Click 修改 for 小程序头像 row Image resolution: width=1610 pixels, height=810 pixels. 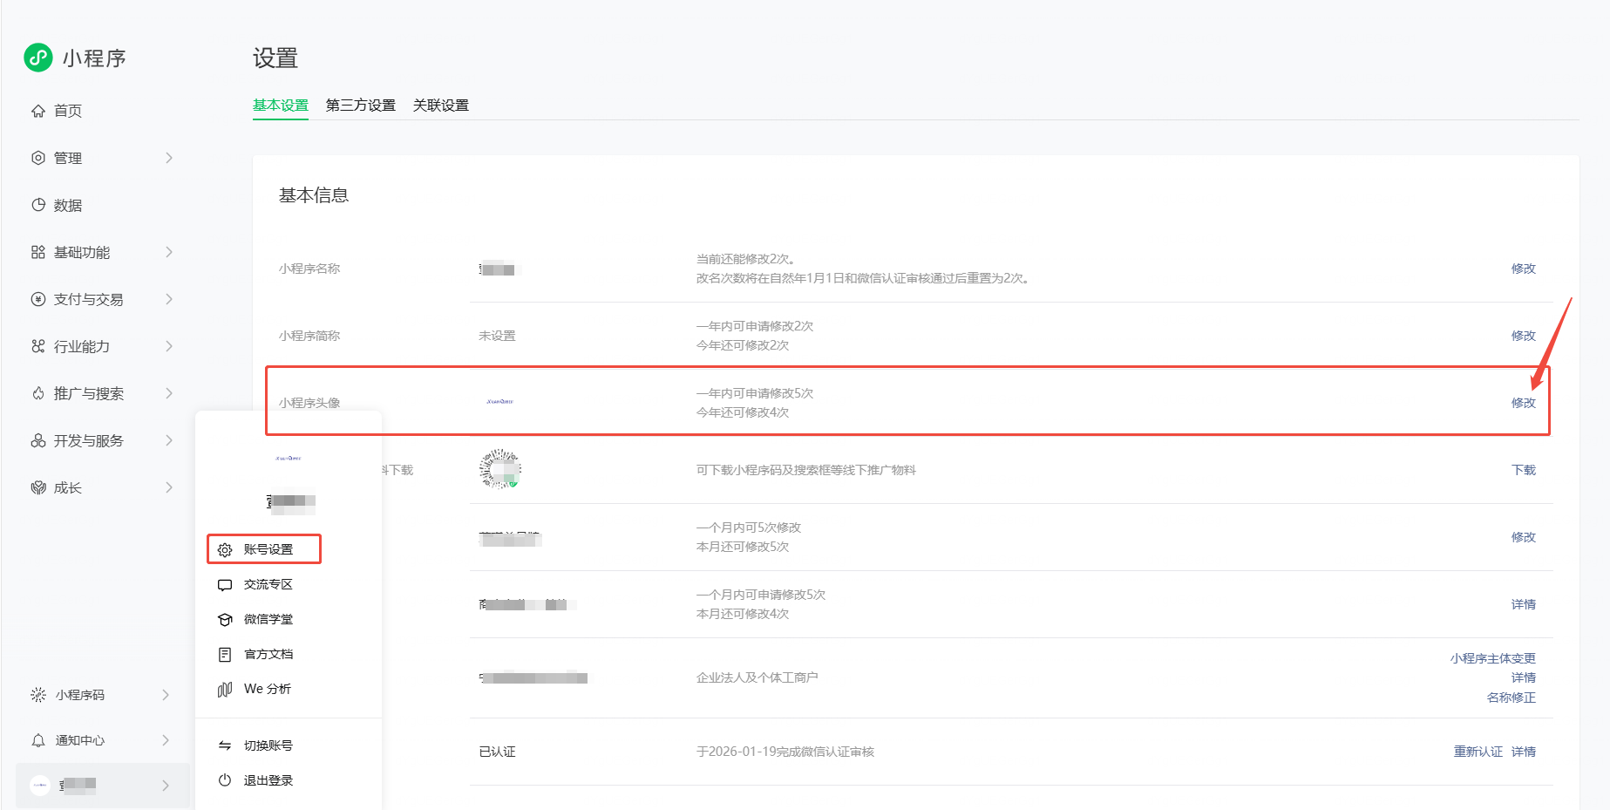(1523, 403)
